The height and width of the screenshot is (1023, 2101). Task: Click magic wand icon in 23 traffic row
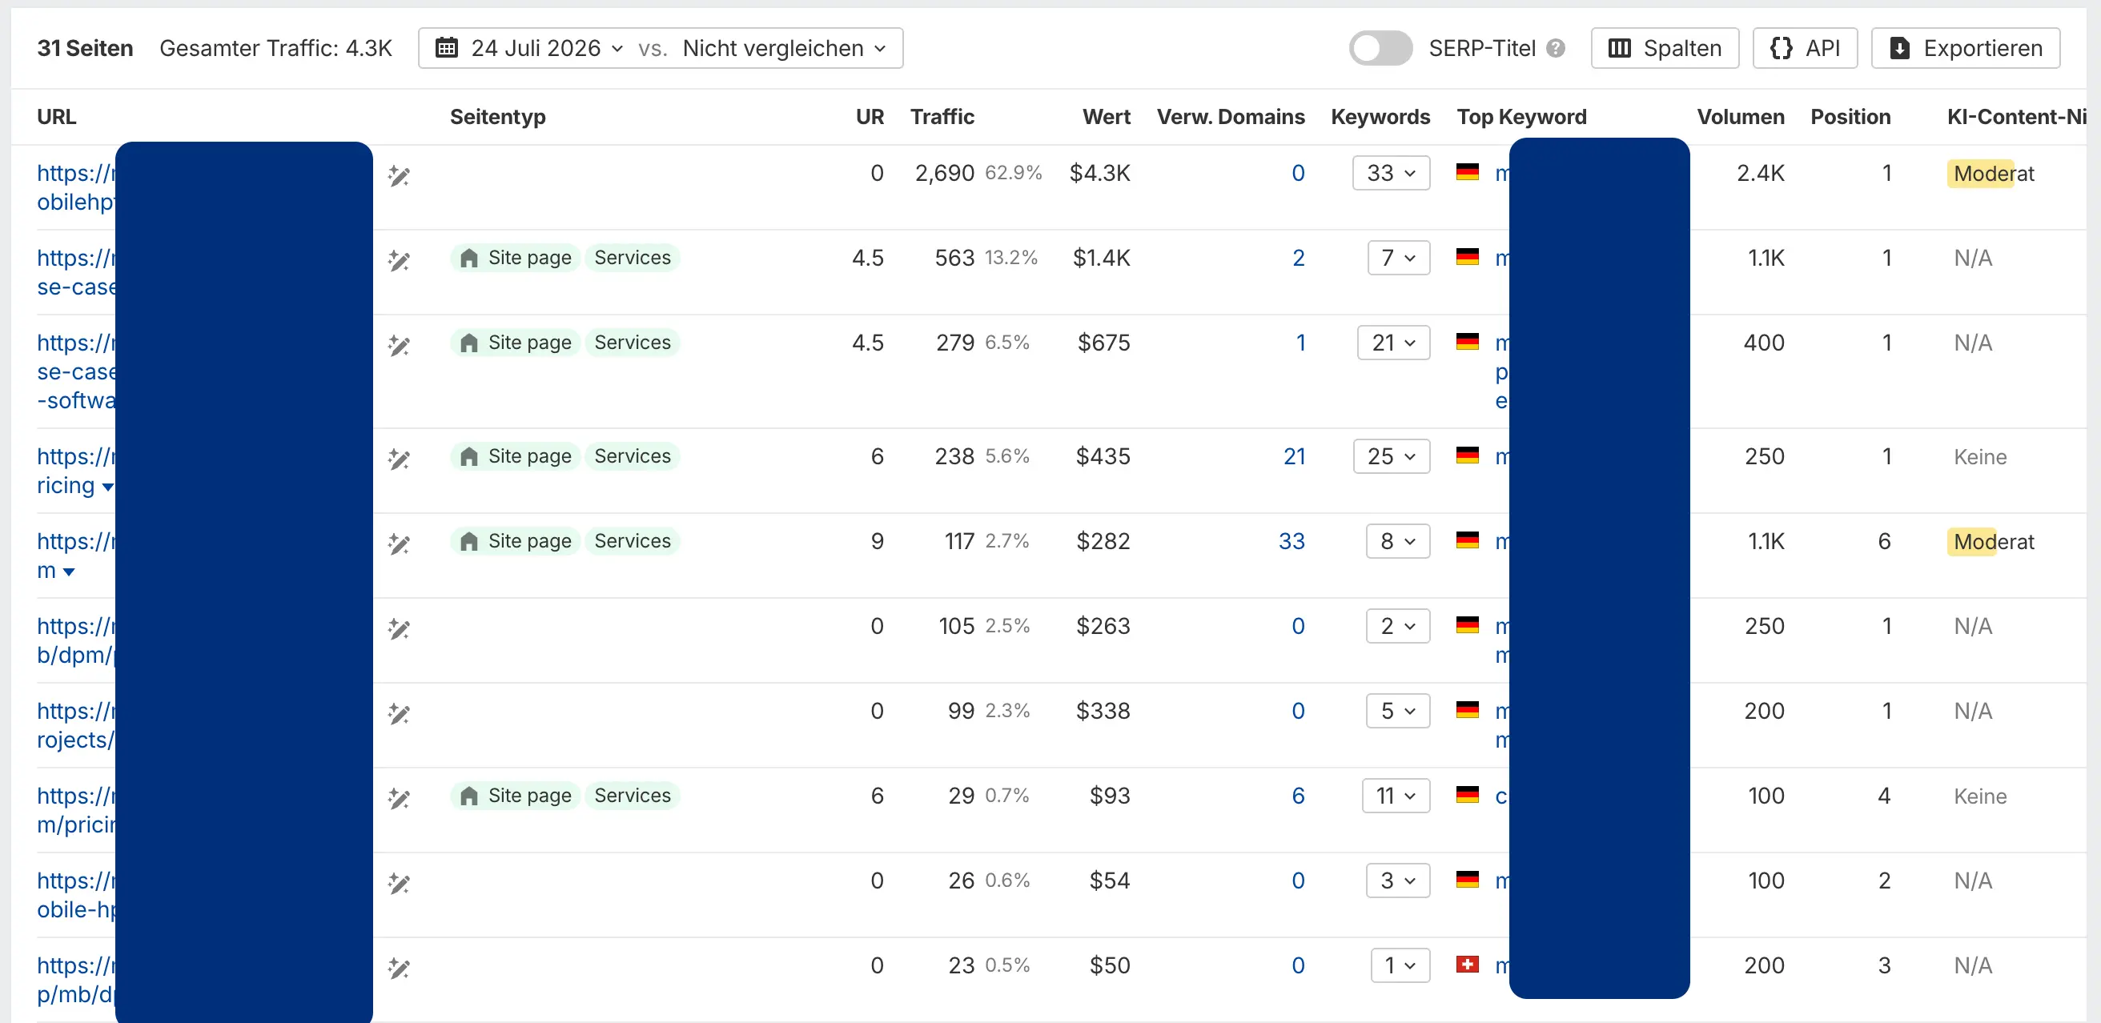click(x=399, y=968)
